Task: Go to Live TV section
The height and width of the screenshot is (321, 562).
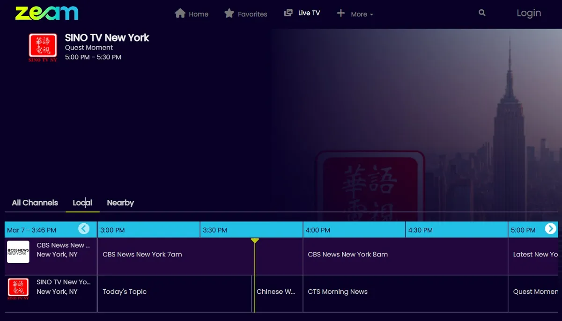Action: coord(302,13)
